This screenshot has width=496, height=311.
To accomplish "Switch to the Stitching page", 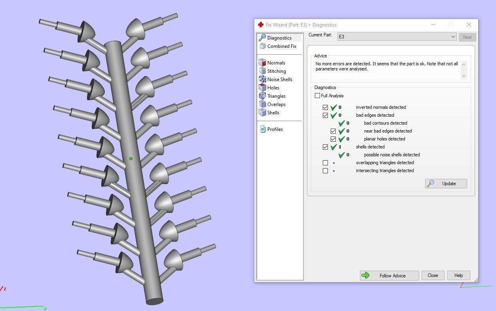I will click(276, 71).
